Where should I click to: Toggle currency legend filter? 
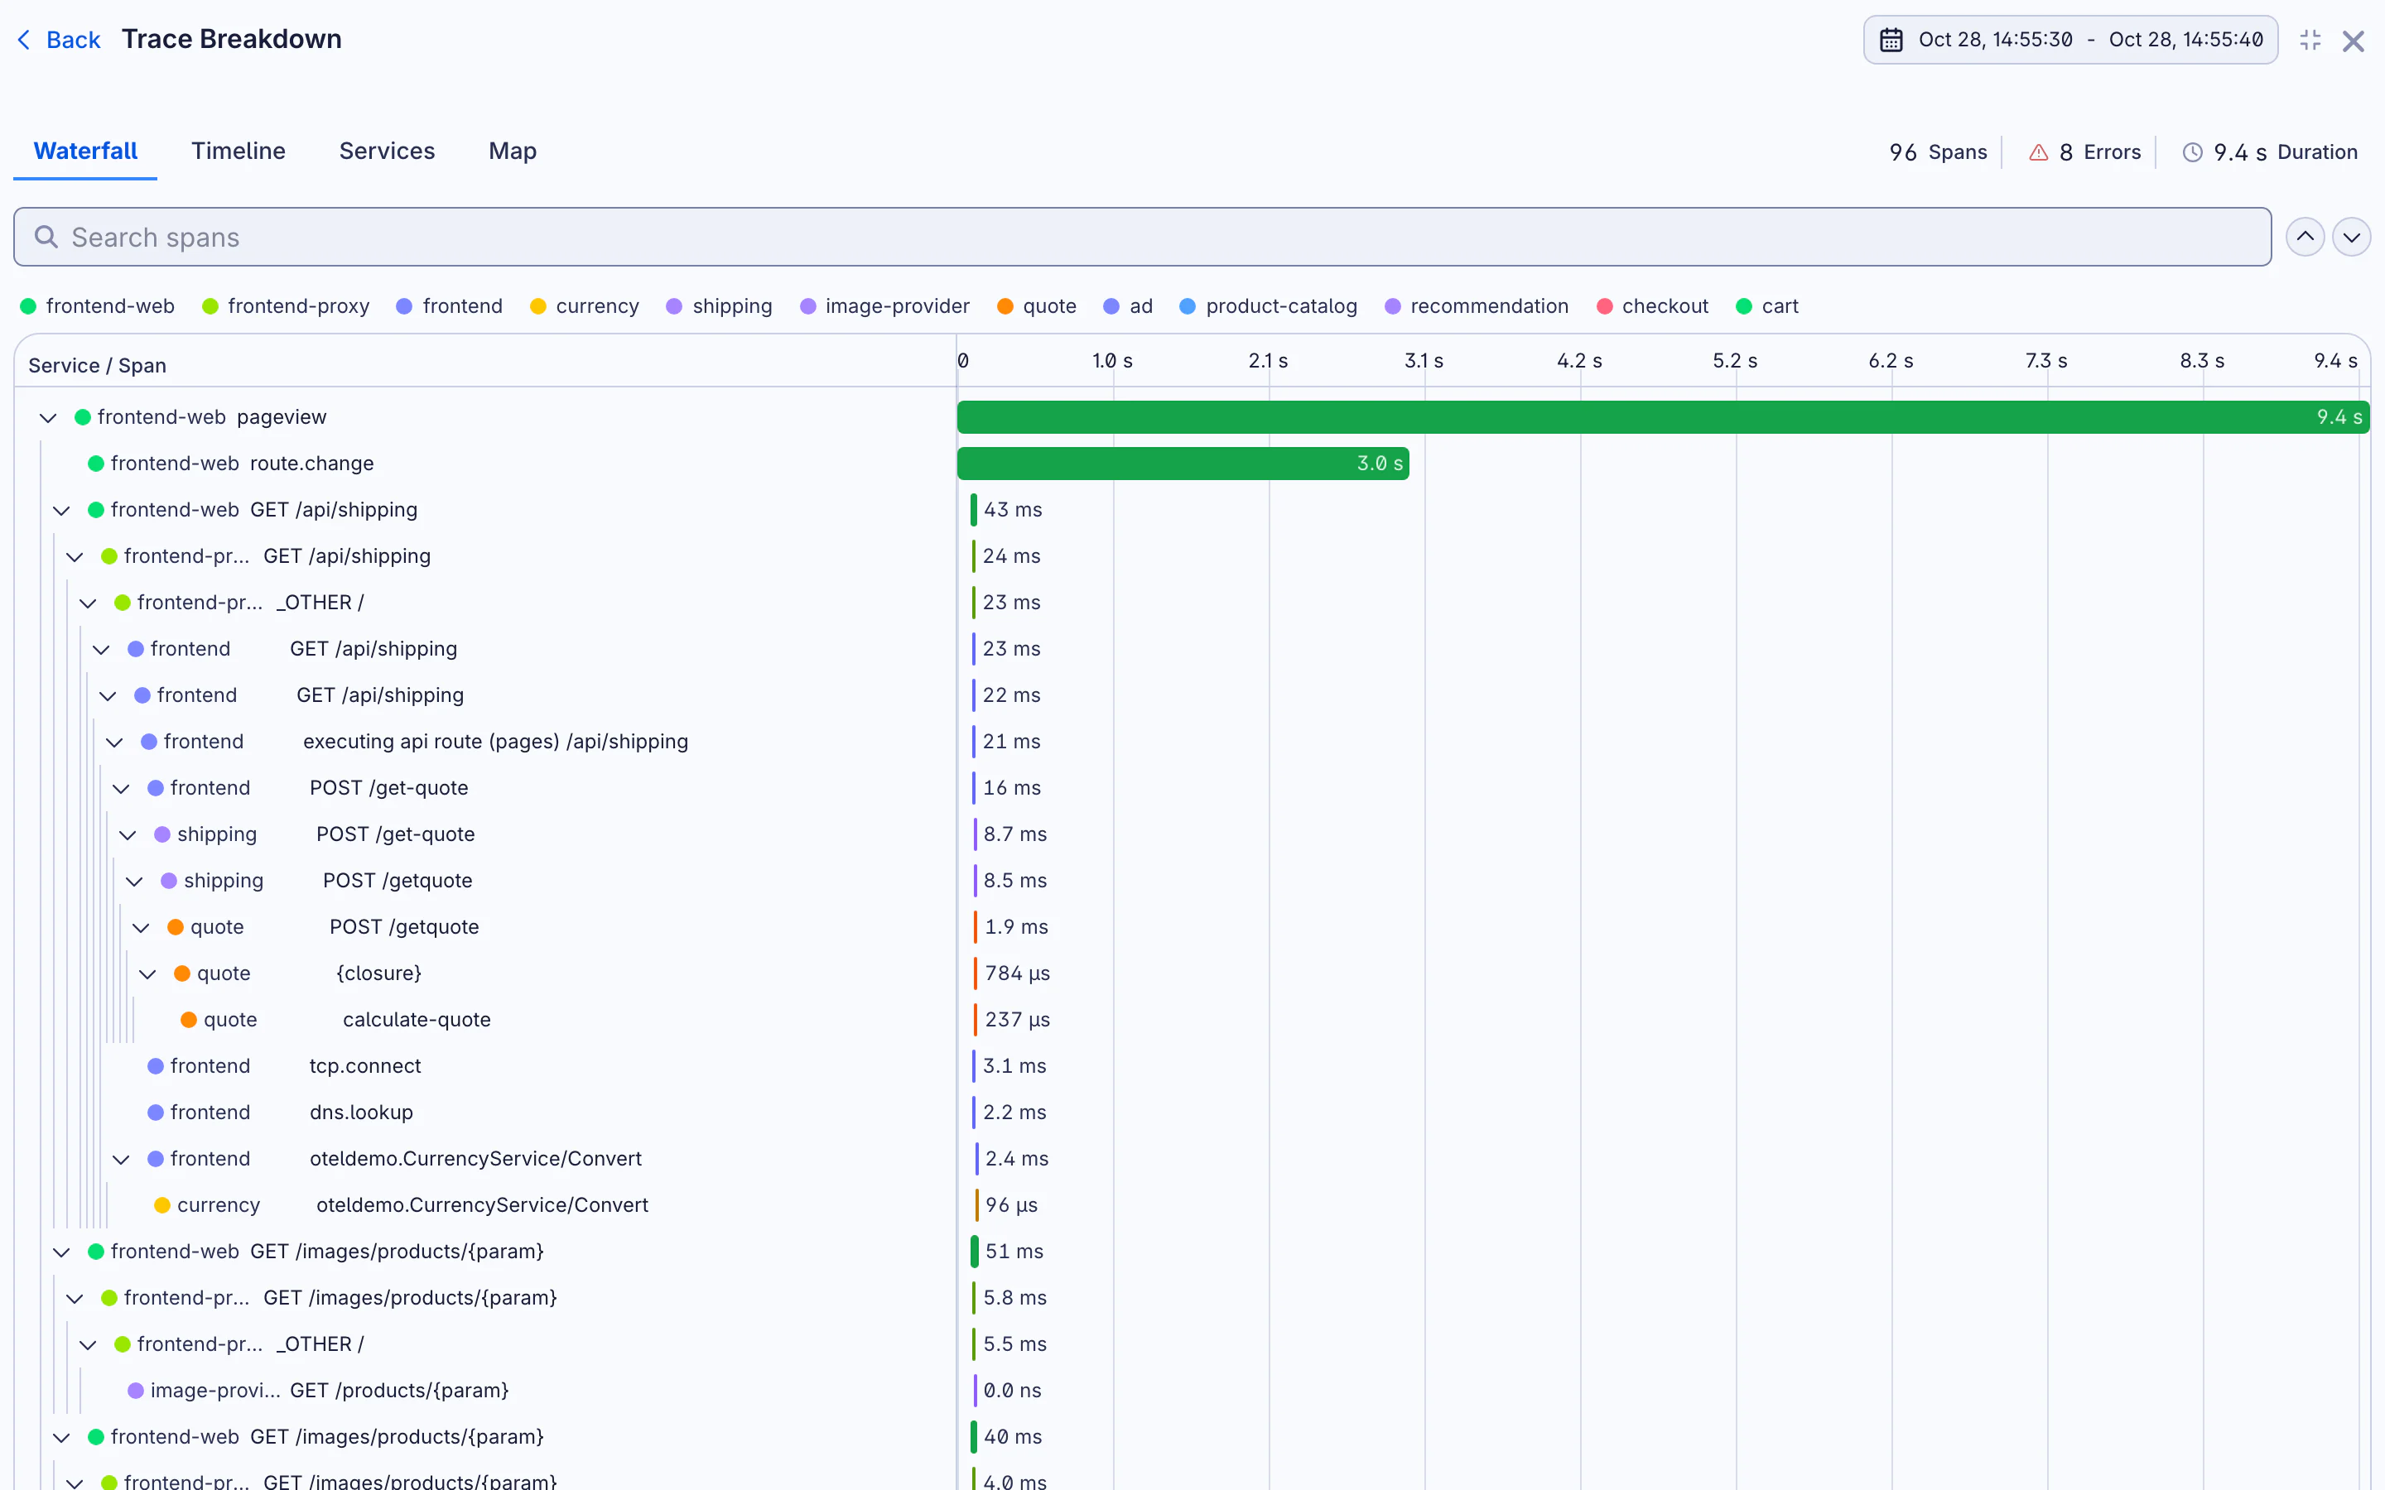pyautogui.click(x=585, y=305)
